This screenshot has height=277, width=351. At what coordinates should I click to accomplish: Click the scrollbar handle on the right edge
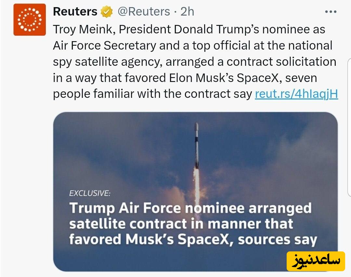coord(349,127)
